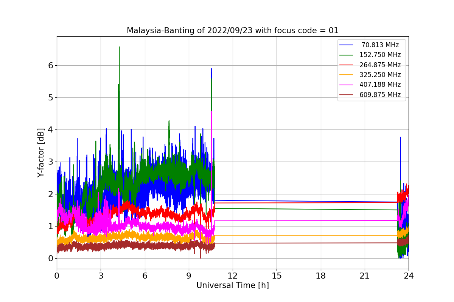Click y-axis tick label 2
The width and height of the screenshot is (454, 302).
point(51,194)
